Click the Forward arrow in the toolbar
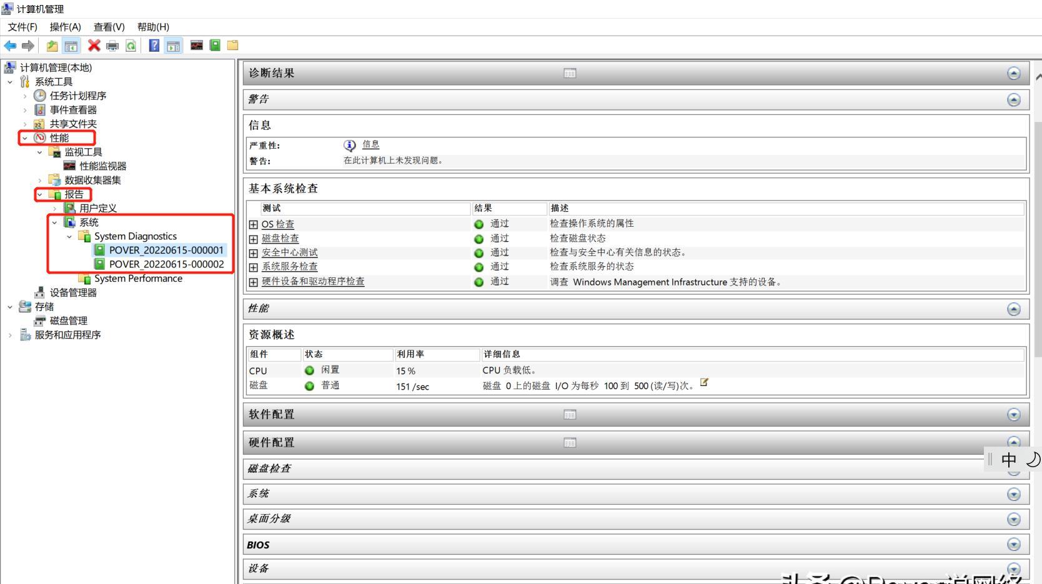 (28, 46)
